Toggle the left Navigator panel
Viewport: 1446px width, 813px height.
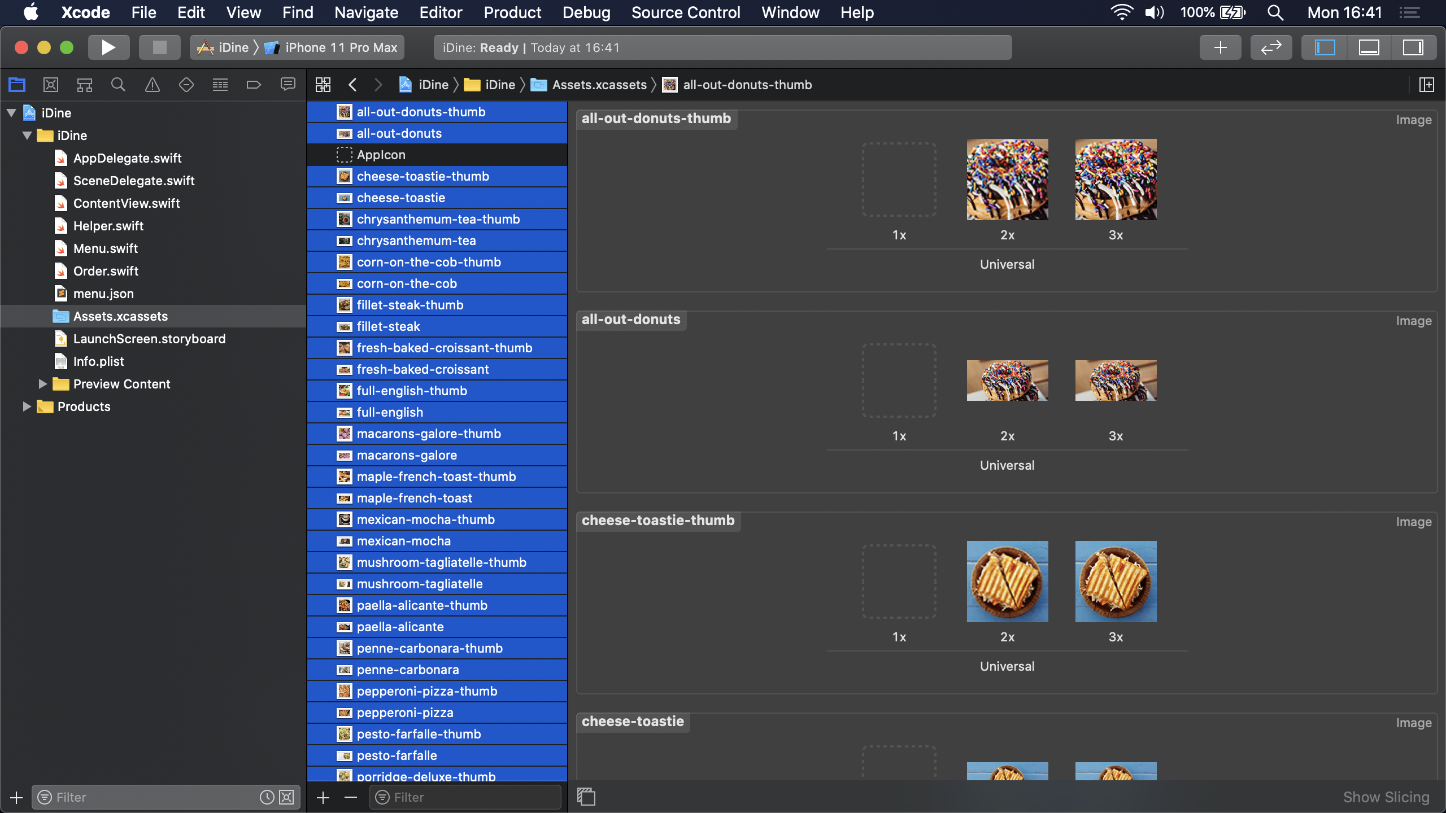[x=1325, y=47]
